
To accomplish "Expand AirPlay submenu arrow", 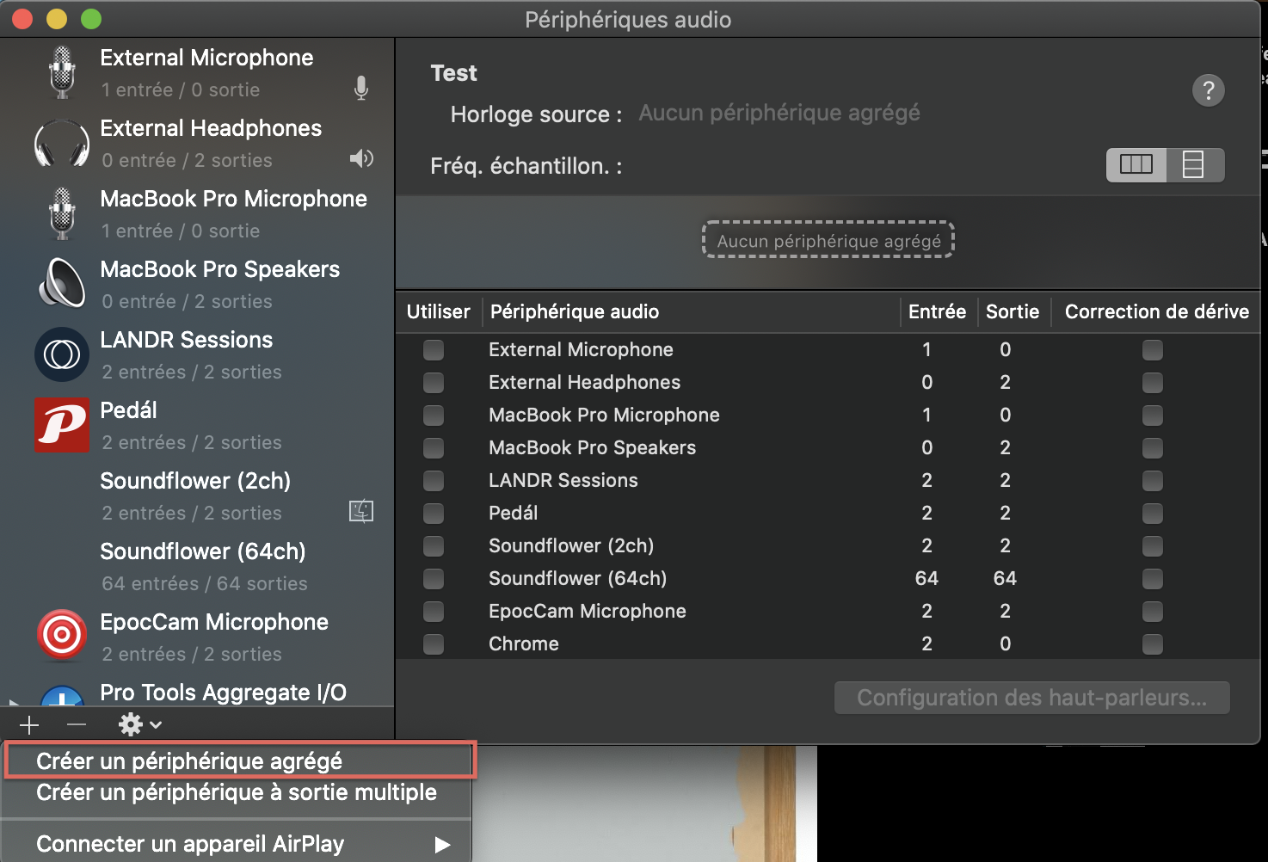I will (442, 845).
